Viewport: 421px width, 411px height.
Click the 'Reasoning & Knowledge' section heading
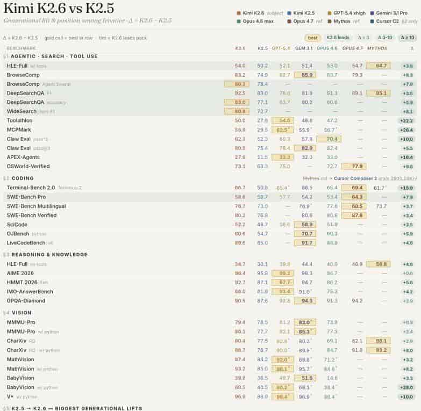[49, 255]
